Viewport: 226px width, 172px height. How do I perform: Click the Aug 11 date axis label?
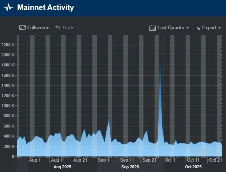(58, 160)
